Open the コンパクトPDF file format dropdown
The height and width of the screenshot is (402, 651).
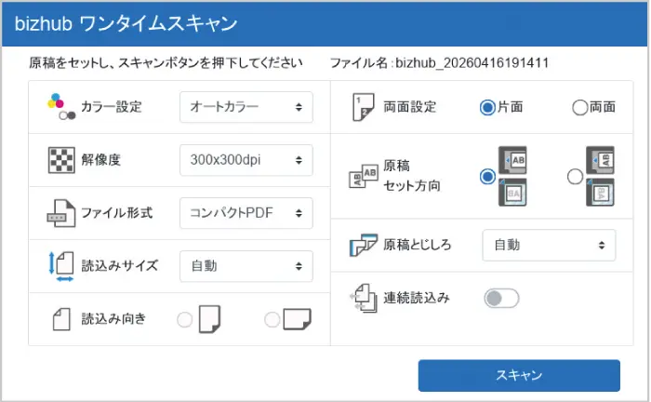tap(246, 213)
